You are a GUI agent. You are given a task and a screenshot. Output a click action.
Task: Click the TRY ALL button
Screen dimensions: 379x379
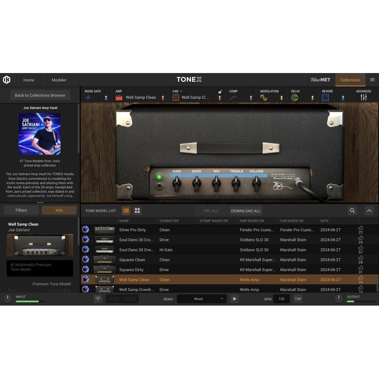click(211, 211)
